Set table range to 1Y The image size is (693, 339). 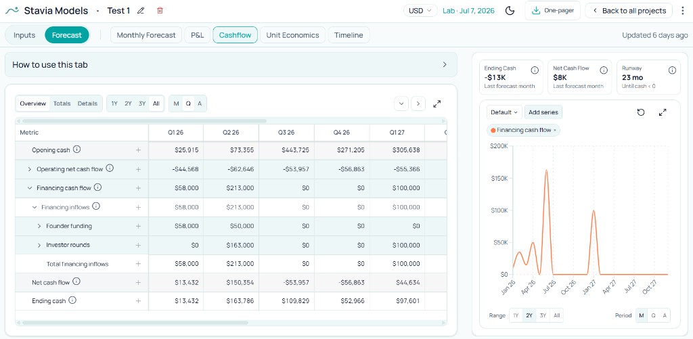click(114, 104)
